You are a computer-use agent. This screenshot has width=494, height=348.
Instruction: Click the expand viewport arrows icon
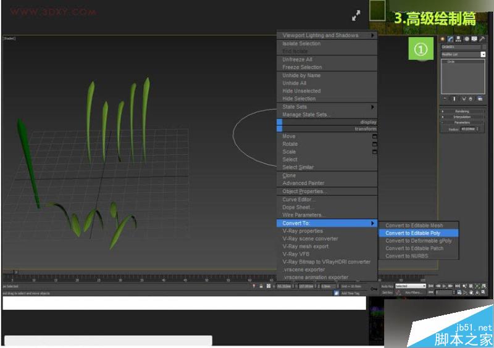tap(356, 15)
